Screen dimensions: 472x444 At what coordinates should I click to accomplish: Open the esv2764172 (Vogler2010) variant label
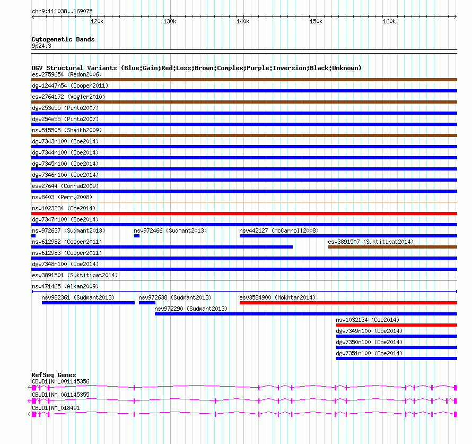tap(68, 97)
